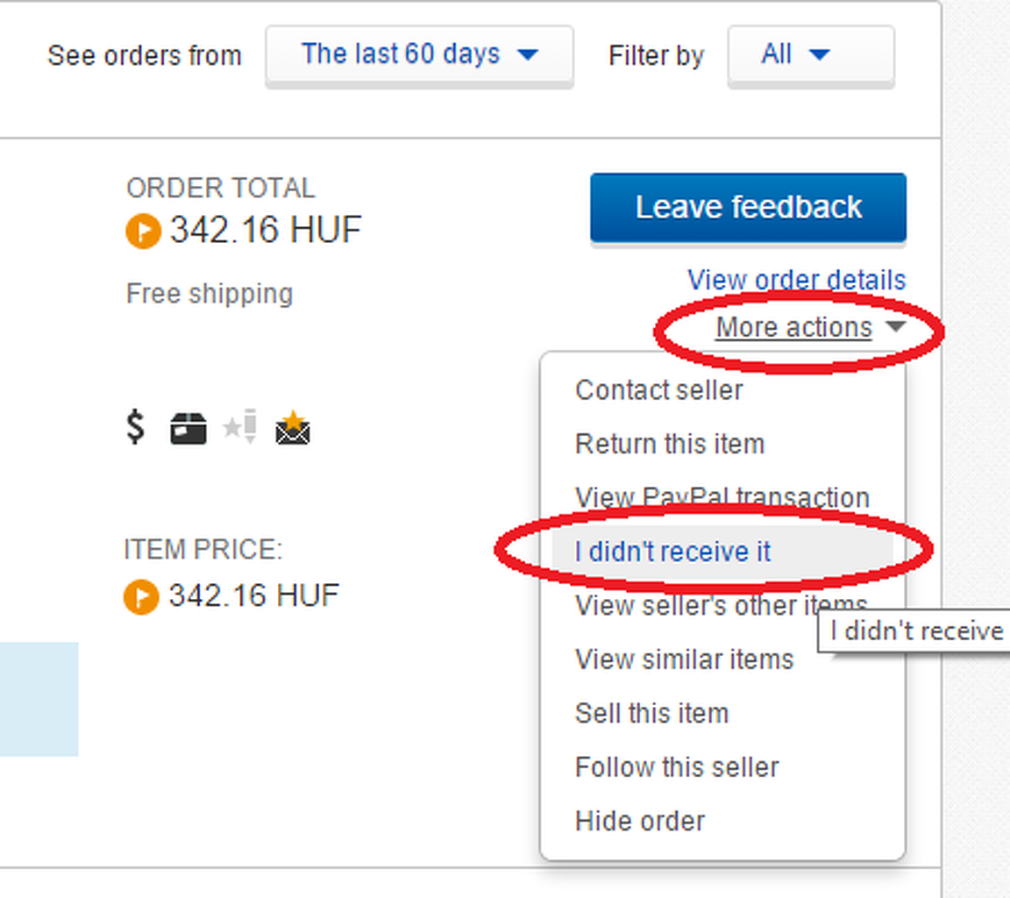Click the dollar sign paid status icon

(135, 428)
